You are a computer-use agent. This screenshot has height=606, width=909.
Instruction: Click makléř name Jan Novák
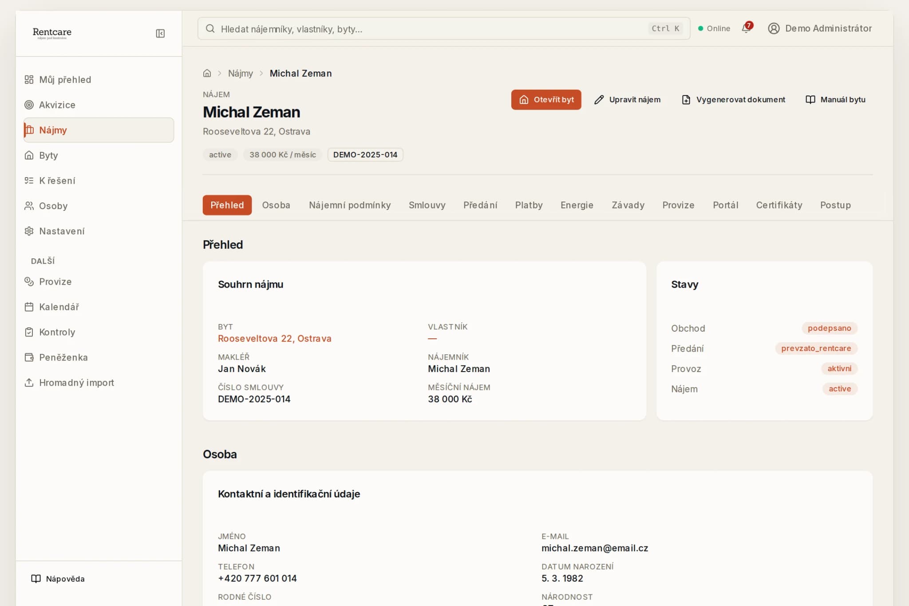click(242, 369)
